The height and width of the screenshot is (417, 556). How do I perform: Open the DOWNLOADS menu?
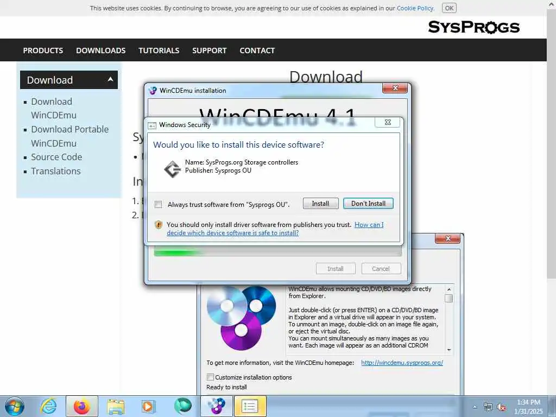click(100, 50)
